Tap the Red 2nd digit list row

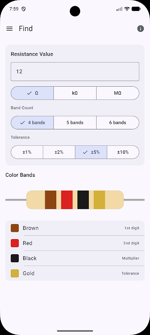(x=75, y=243)
